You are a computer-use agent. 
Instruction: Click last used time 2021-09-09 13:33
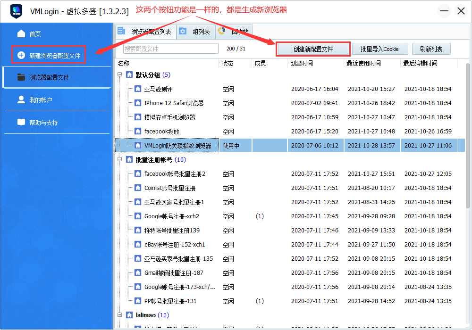371,230
